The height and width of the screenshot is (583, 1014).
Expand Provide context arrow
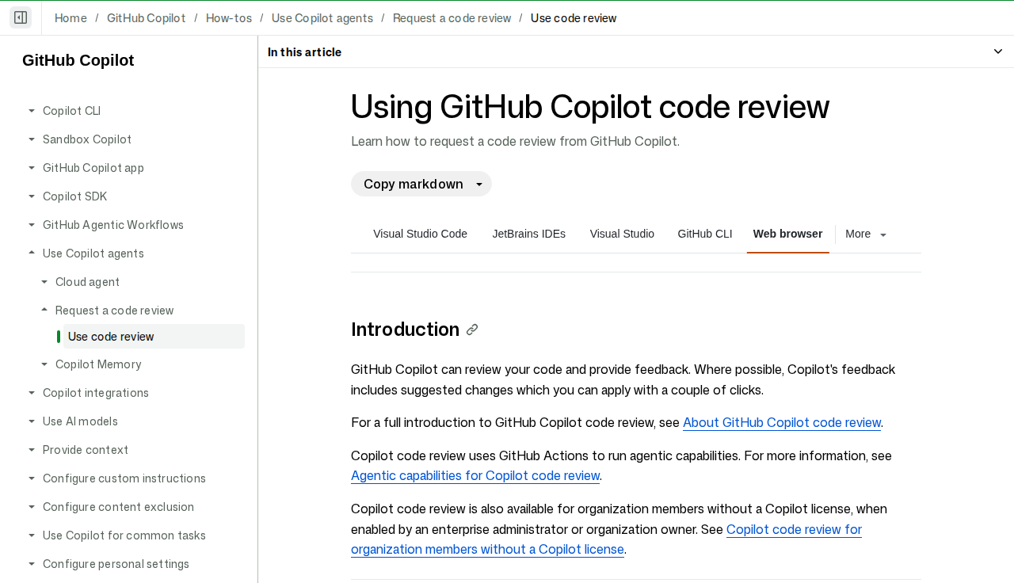coord(32,450)
